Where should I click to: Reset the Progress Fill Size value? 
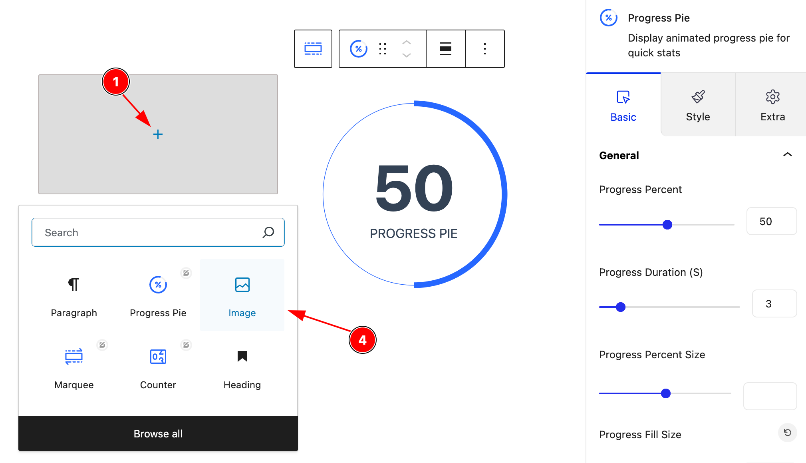(x=787, y=433)
